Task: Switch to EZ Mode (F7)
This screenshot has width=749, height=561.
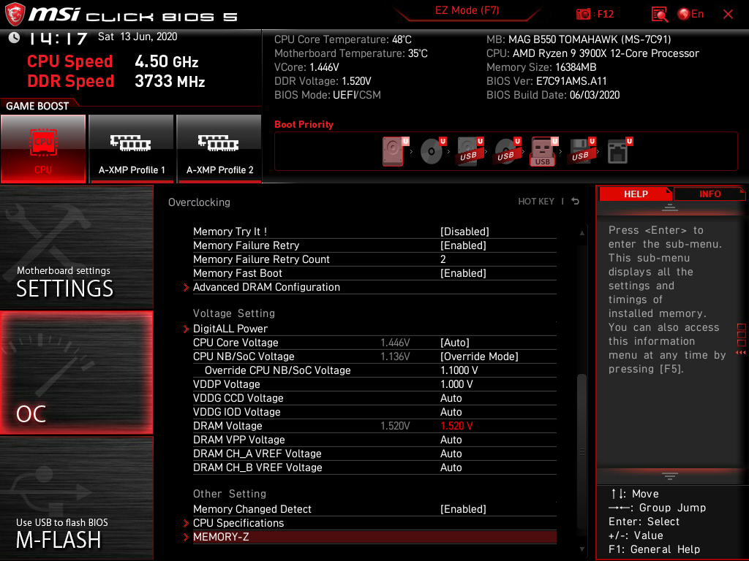Action: (467, 10)
